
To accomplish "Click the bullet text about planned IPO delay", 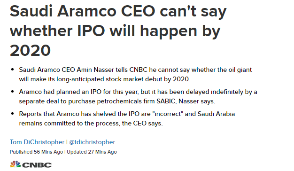I will 138,97.
